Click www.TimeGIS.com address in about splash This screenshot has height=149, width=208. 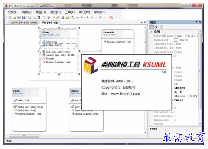[126, 94]
